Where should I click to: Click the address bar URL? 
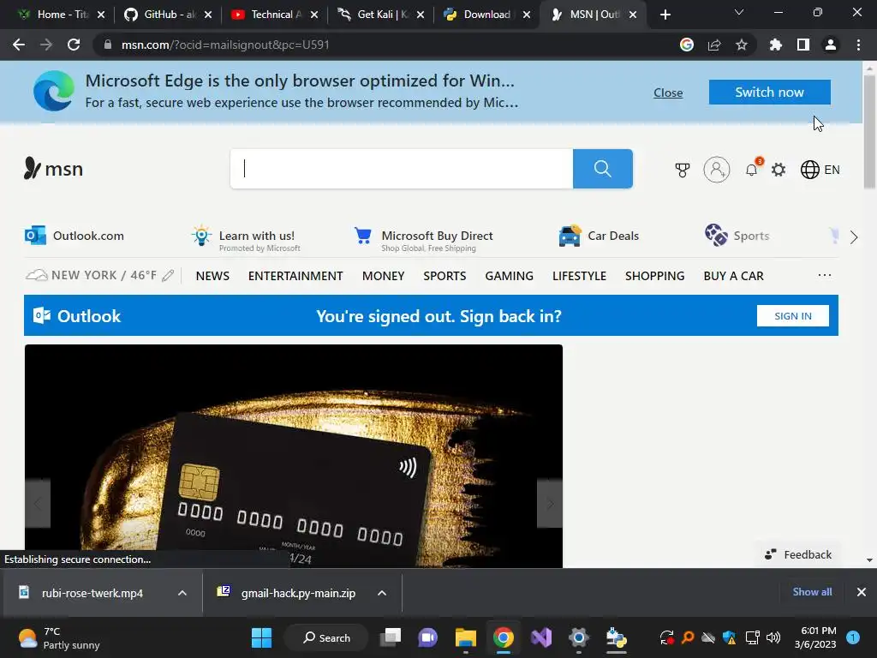tap(225, 45)
